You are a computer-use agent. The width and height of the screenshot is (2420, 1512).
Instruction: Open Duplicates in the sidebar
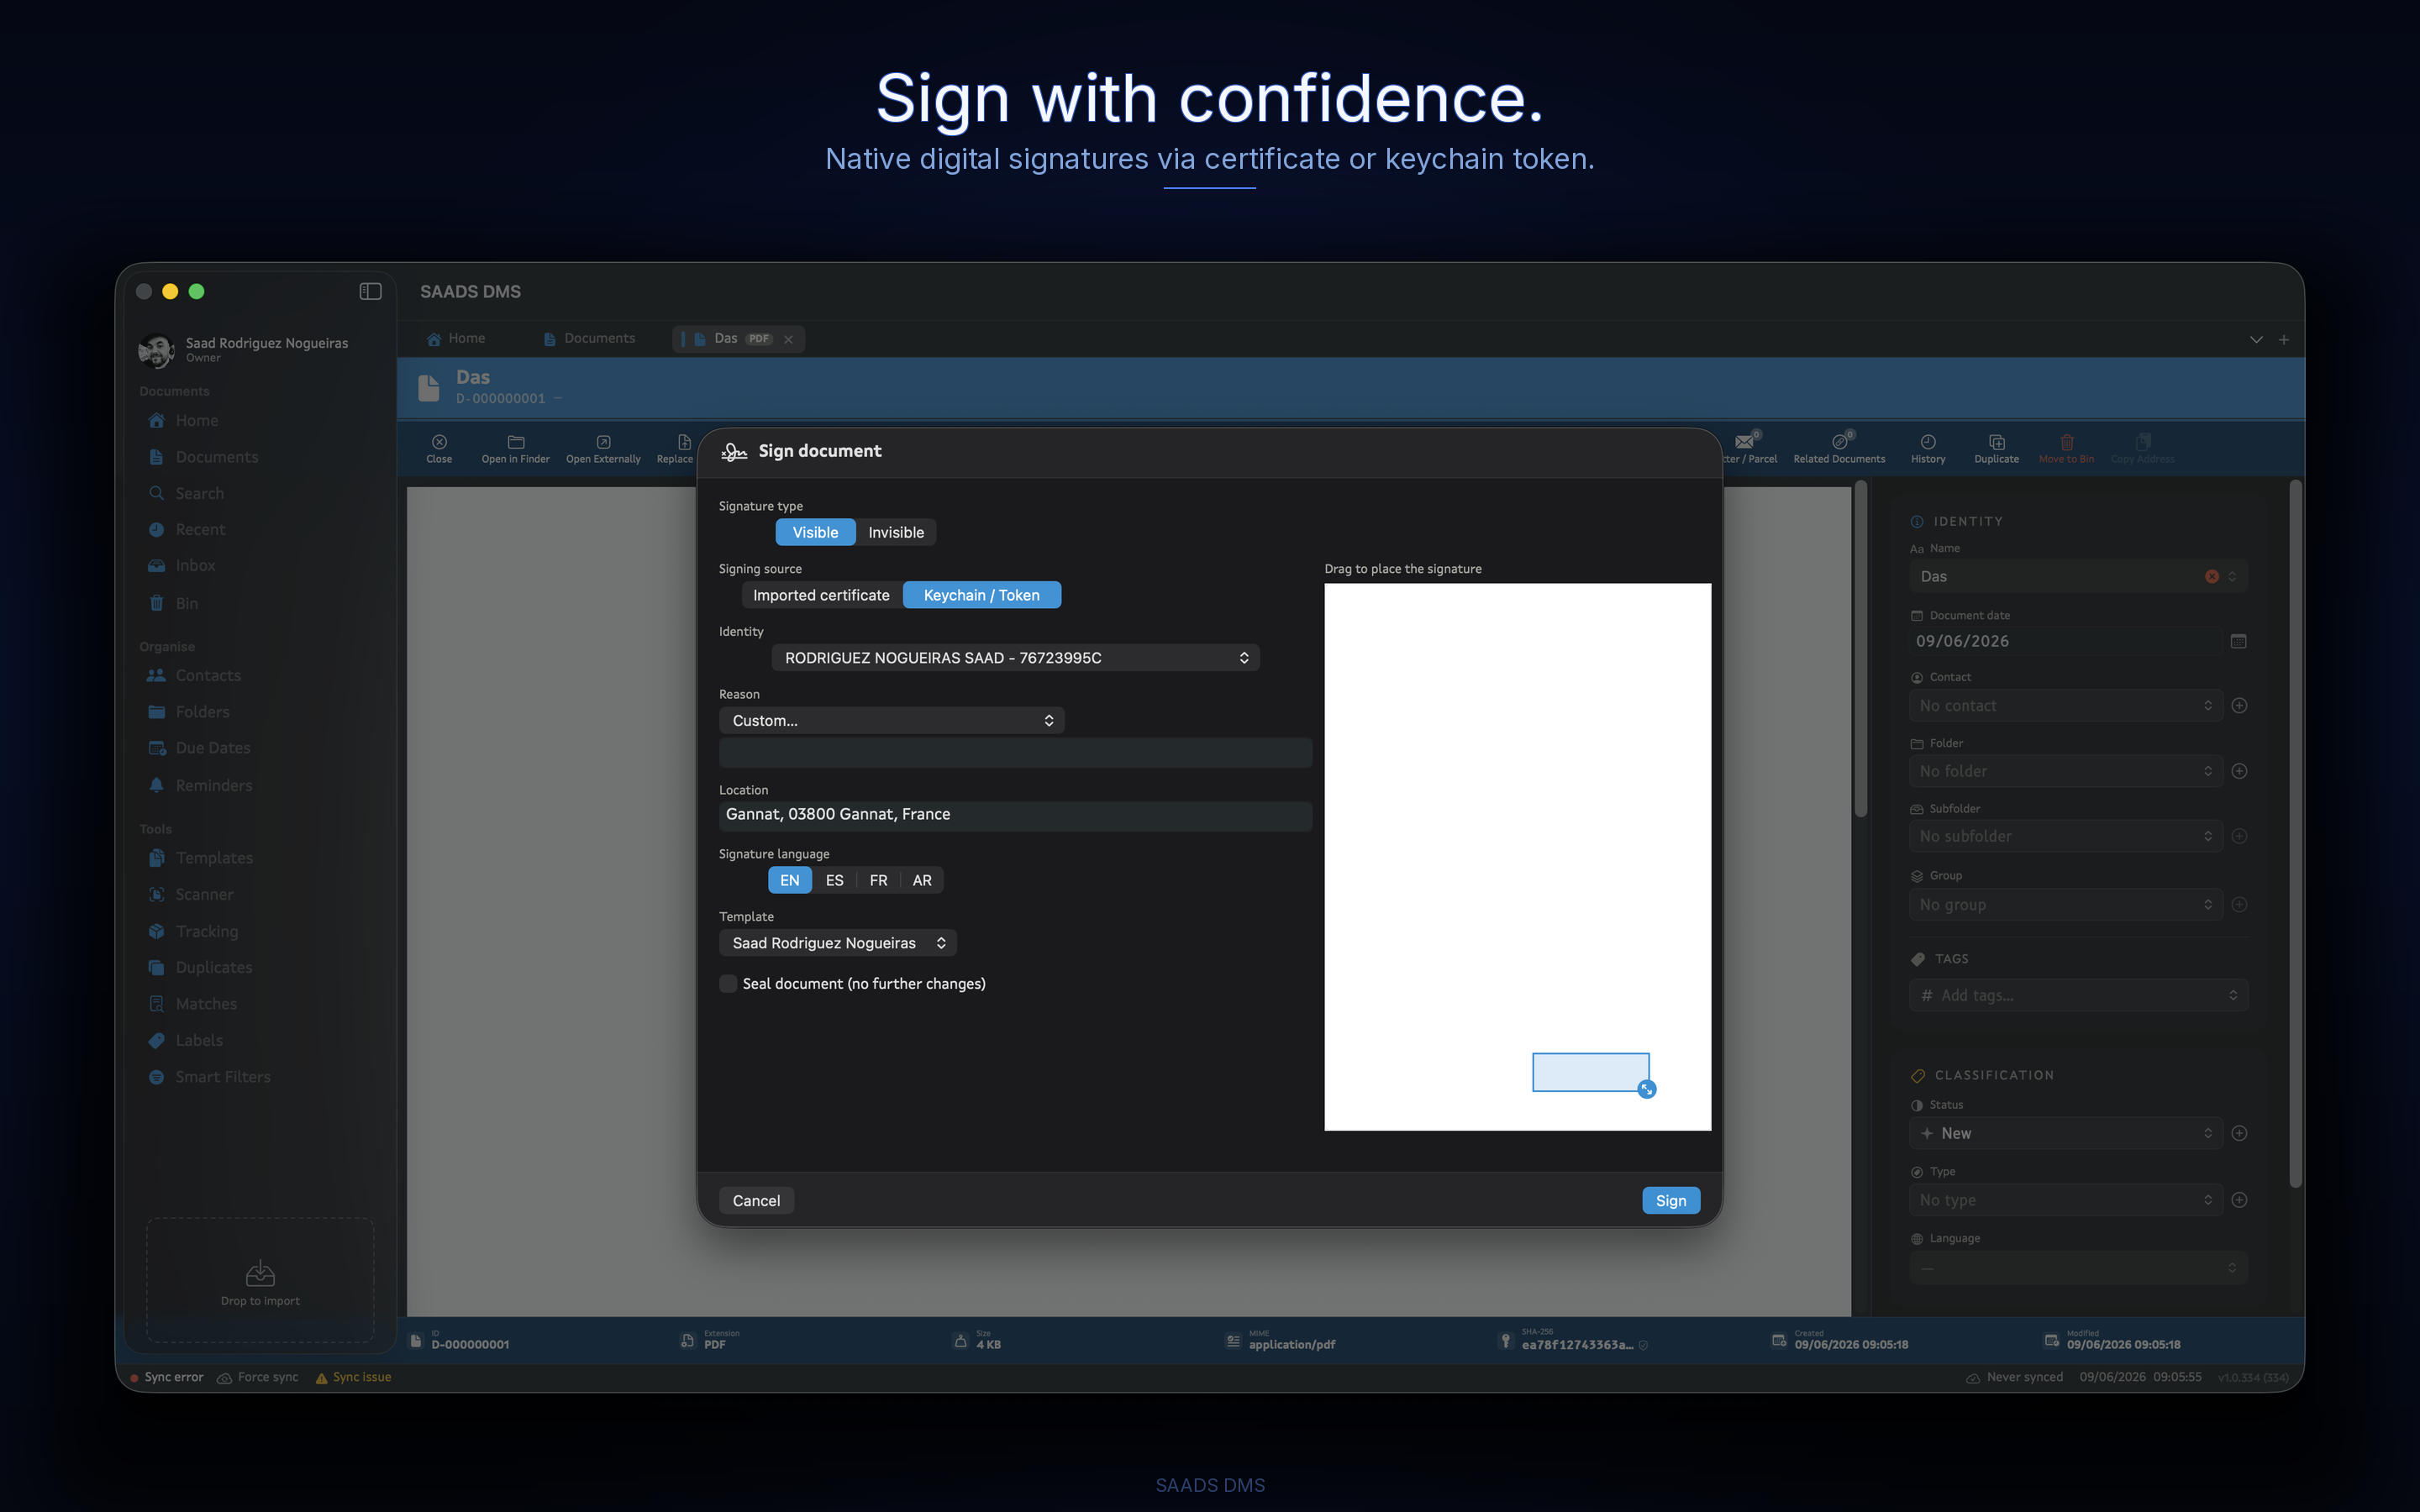(x=200, y=967)
